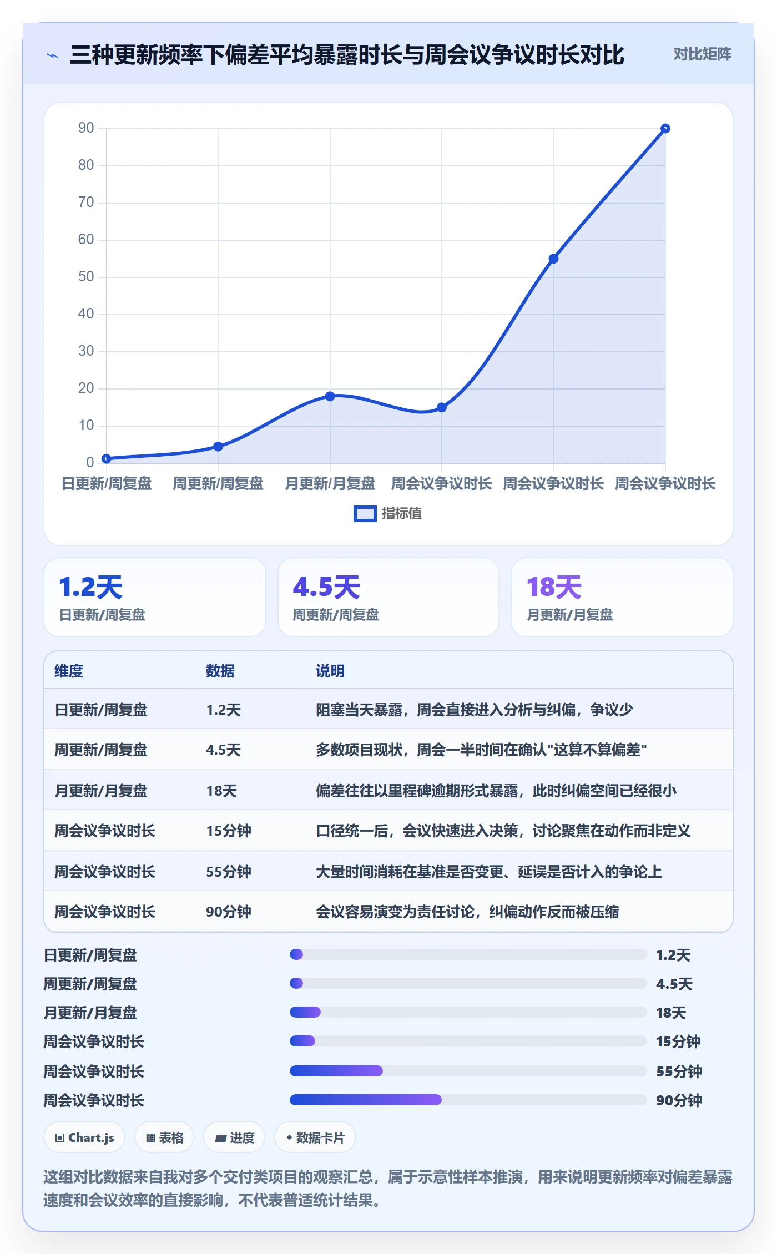Click the chart data point at value 55

553,259
